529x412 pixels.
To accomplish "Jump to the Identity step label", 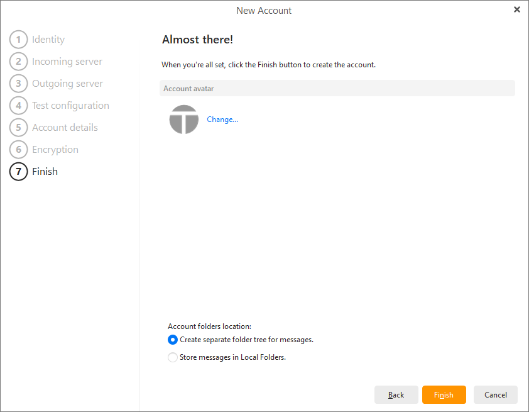I will tap(48, 40).
